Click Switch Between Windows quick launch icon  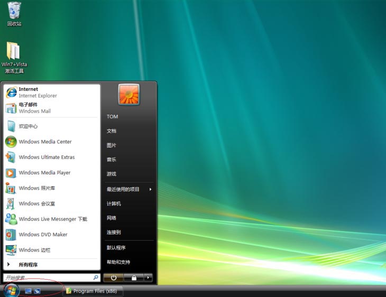click(x=37, y=291)
